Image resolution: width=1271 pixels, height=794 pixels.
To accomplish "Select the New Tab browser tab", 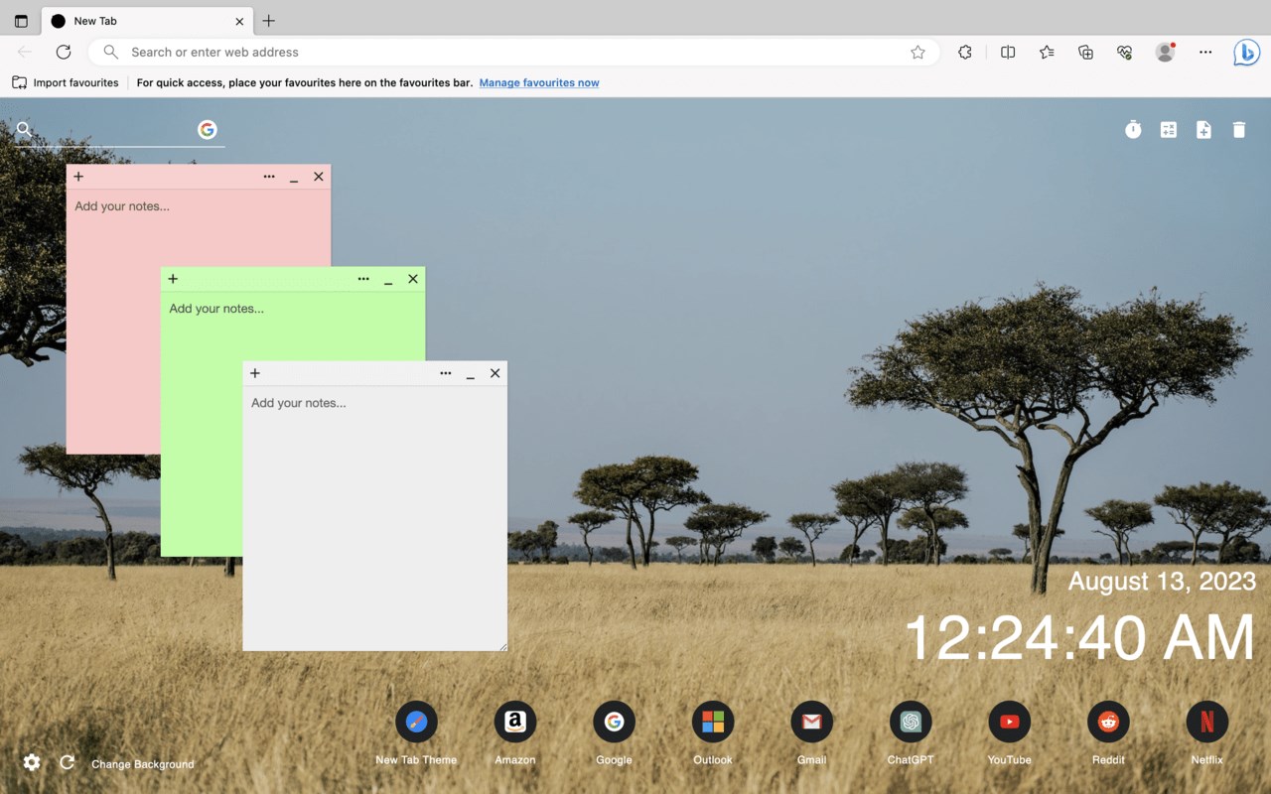I will pos(147,21).
